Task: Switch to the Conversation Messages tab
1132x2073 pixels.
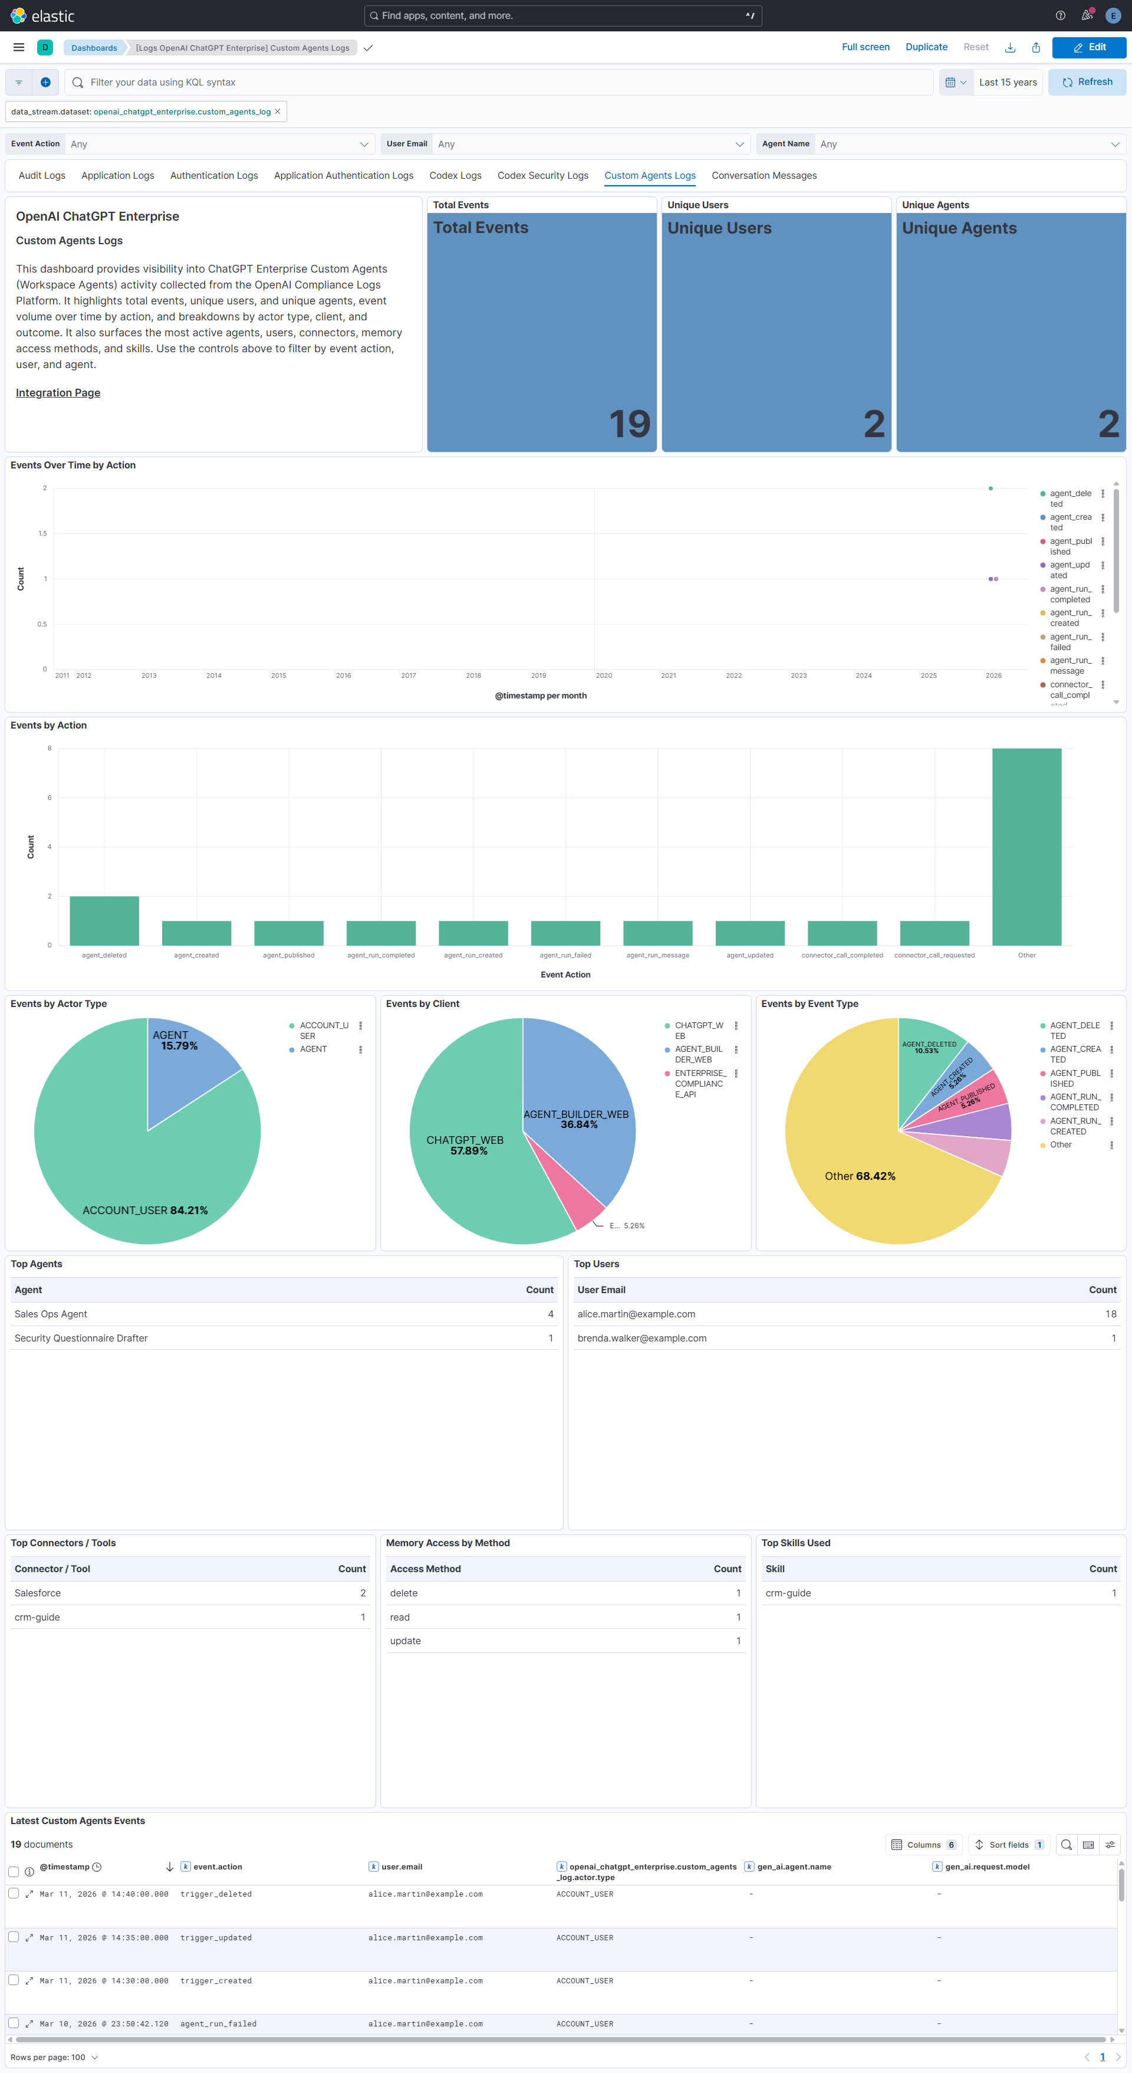Action: [764, 175]
